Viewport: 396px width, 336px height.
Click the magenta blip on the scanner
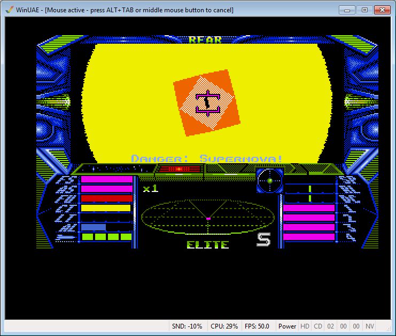[208, 219]
